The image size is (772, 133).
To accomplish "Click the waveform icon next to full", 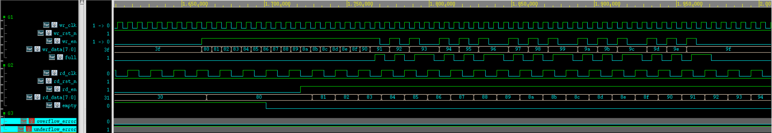I will [60, 57].
